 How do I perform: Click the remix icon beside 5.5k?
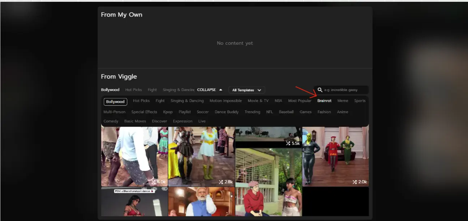[x=288, y=143]
